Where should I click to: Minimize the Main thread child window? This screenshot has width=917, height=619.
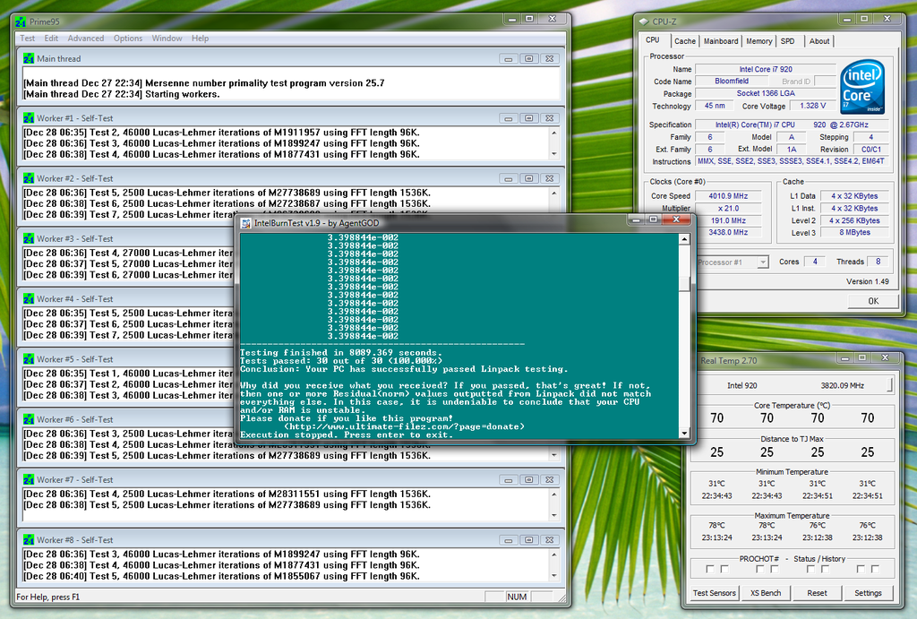pyautogui.click(x=509, y=58)
